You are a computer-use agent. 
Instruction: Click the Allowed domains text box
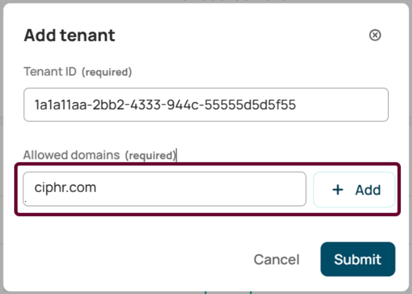coord(164,189)
